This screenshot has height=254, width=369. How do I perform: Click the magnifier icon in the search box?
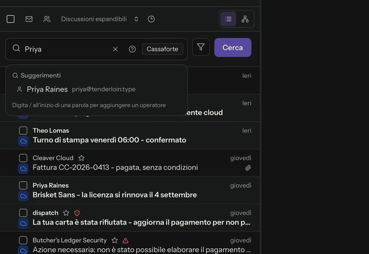[x=16, y=48]
